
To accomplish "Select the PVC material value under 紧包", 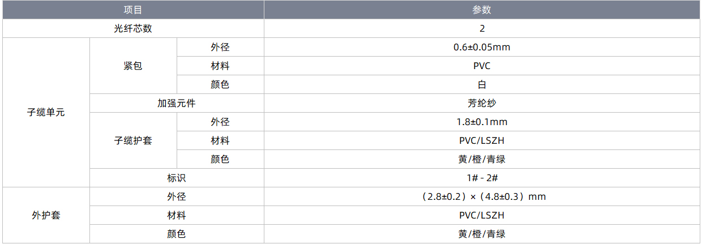I will coord(482,66).
